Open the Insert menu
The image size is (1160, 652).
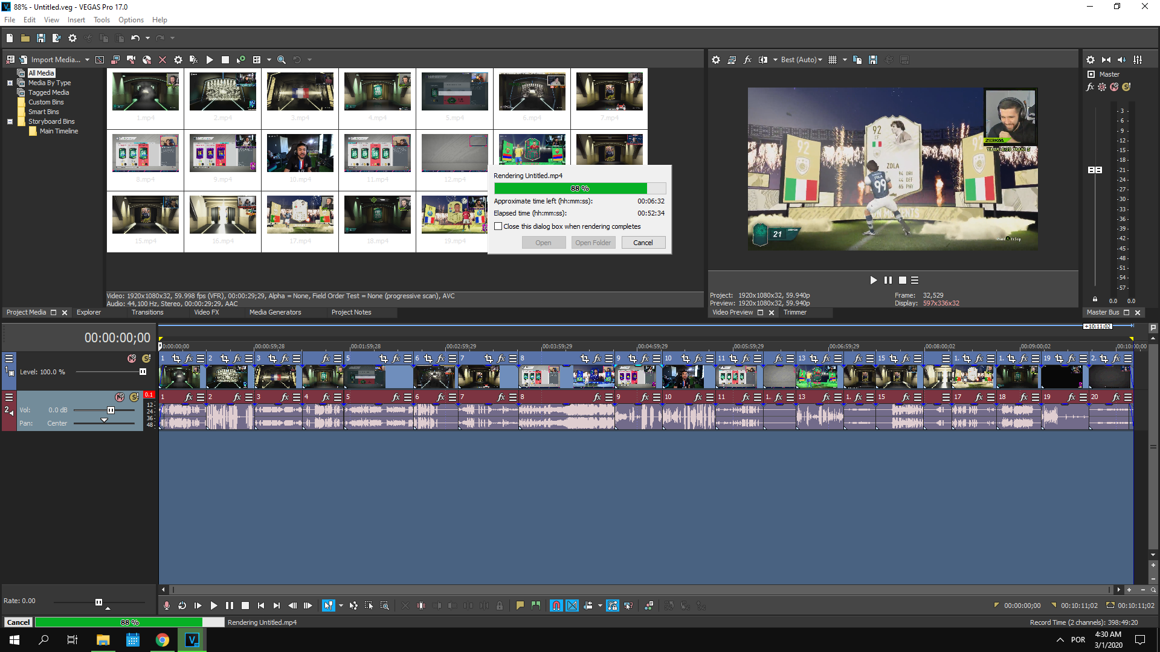pos(76,20)
